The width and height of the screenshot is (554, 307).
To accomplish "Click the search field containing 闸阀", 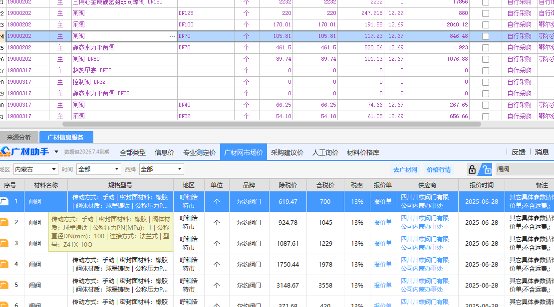I will coord(525,169).
